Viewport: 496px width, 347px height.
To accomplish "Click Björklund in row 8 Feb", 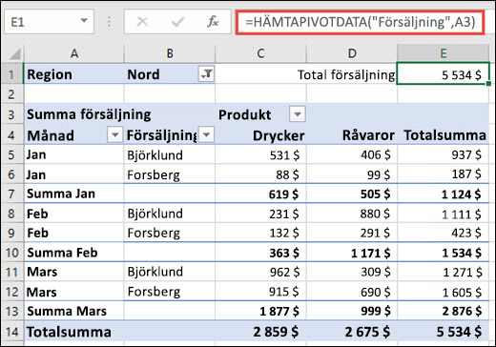I will [x=170, y=214].
